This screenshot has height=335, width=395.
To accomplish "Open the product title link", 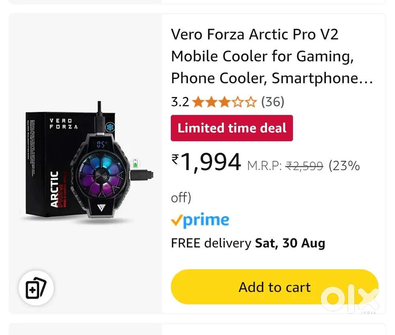I will (272, 56).
